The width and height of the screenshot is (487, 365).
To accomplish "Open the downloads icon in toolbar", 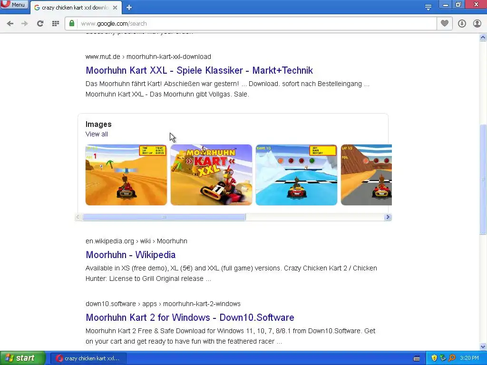I will pos(462,24).
